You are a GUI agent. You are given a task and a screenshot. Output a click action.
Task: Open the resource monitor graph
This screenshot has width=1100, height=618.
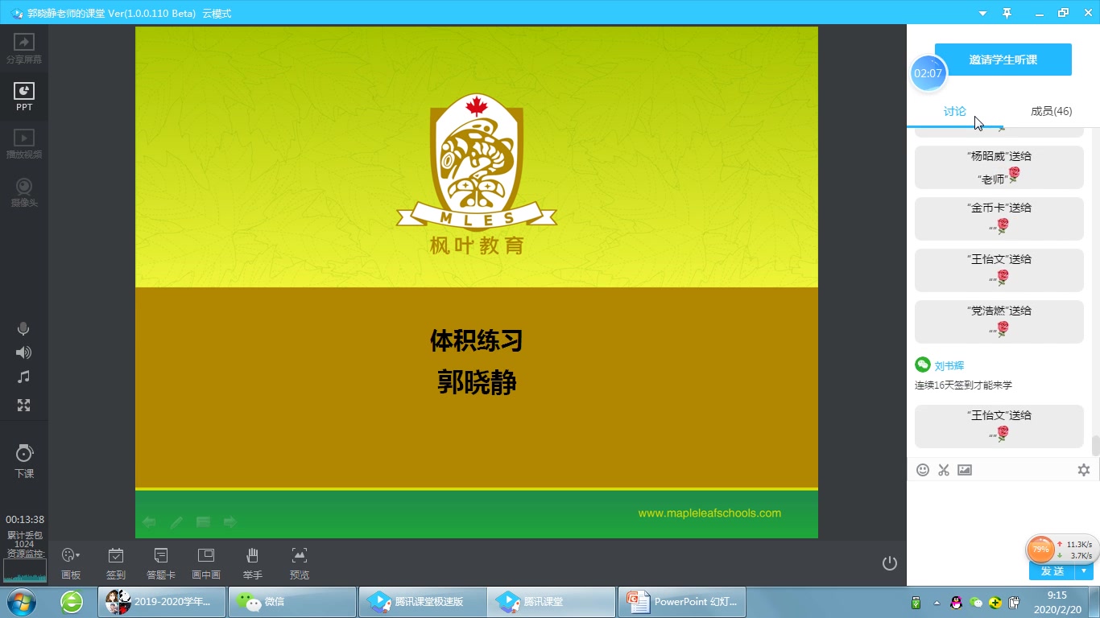(24, 570)
